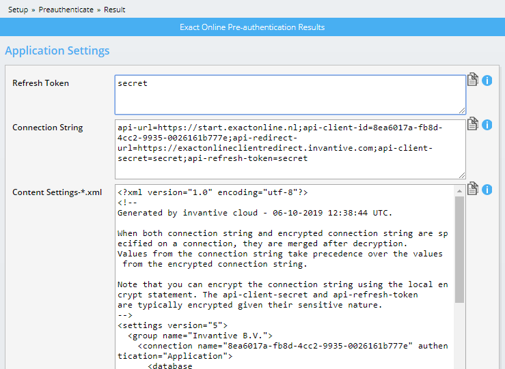Click the 'Generated by invantive cloud' line
Image resolution: width=505 pixels, height=369 pixels.
click(255, 213)
